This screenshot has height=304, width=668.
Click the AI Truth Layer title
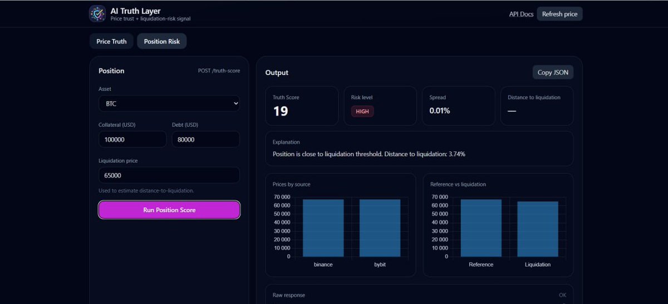(136, 11)
